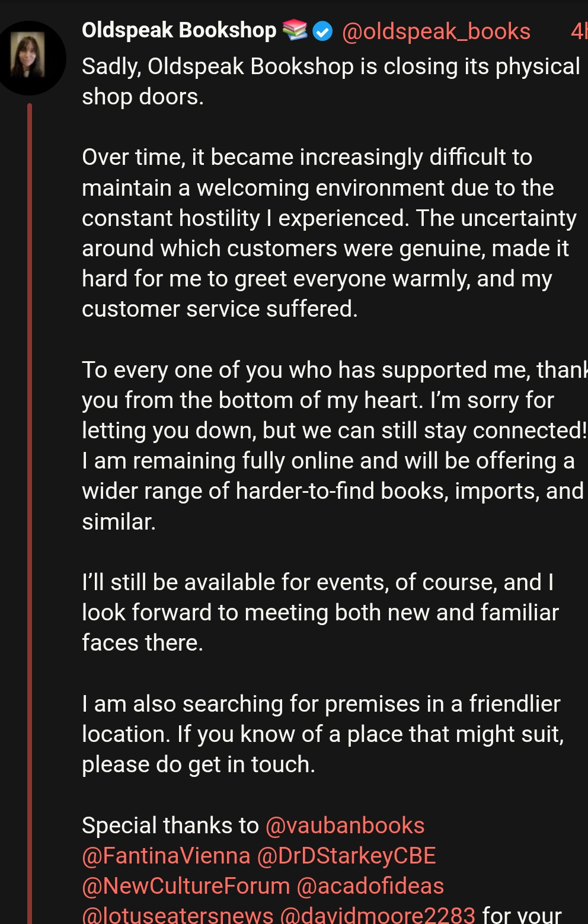
Task: Open the @davidmoore2283 mention
Action: point(378,914)
